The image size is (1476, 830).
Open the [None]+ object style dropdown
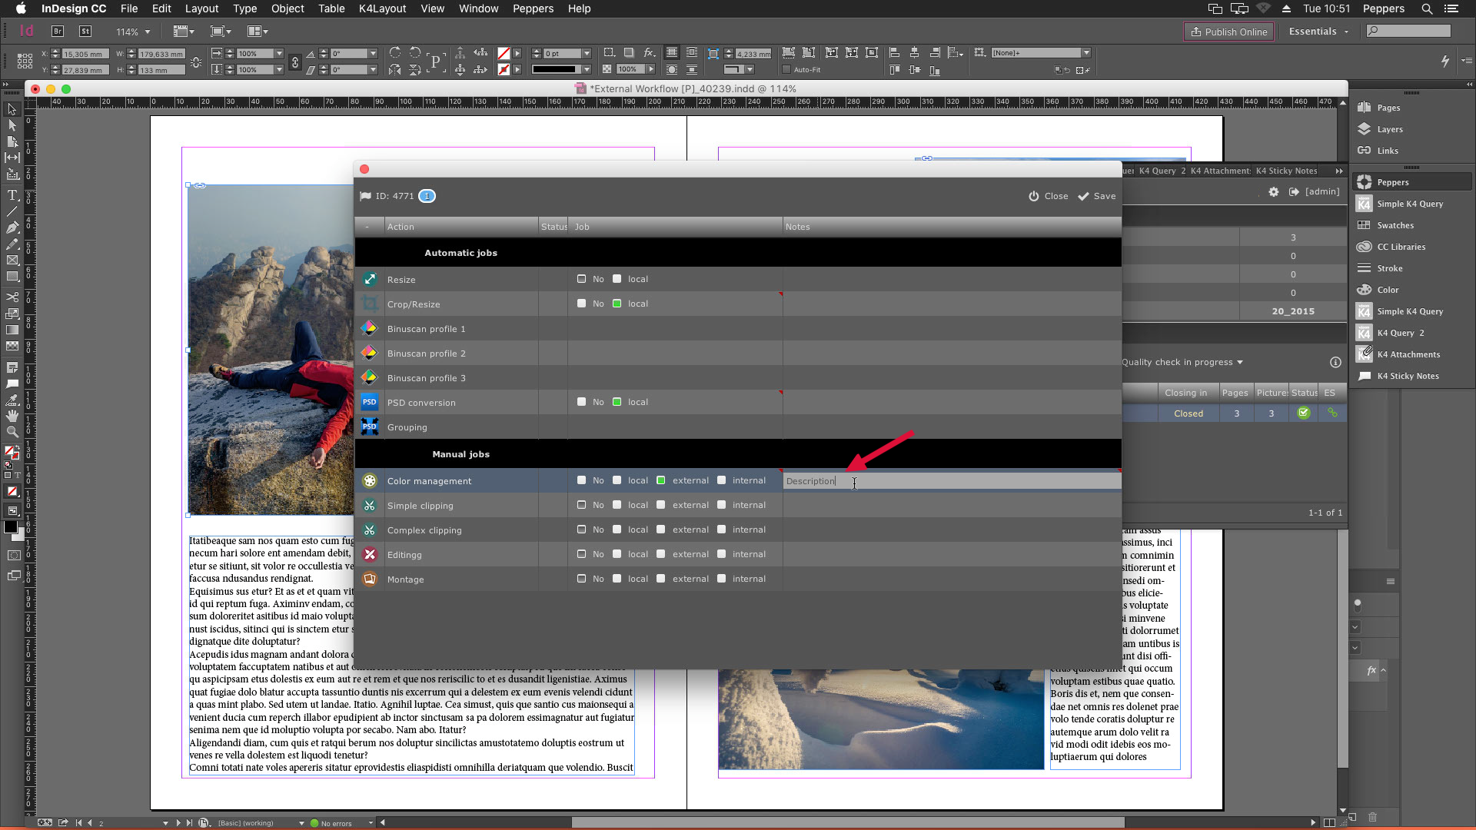coord(1086,53)
